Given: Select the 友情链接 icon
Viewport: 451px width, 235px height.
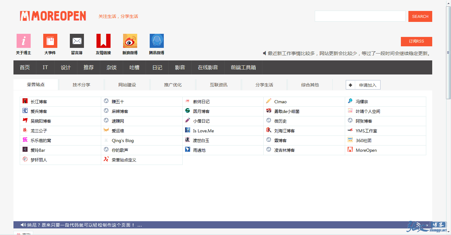Looking at the screenshot, I should (x=103, y=41).
